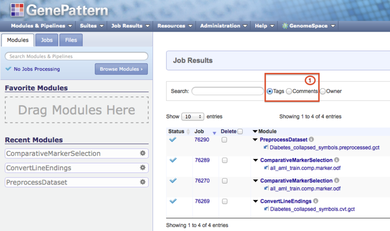Collapse the ConvertLineEndings job row
This screenshot has width=390, height=231.
pos(255,201)
